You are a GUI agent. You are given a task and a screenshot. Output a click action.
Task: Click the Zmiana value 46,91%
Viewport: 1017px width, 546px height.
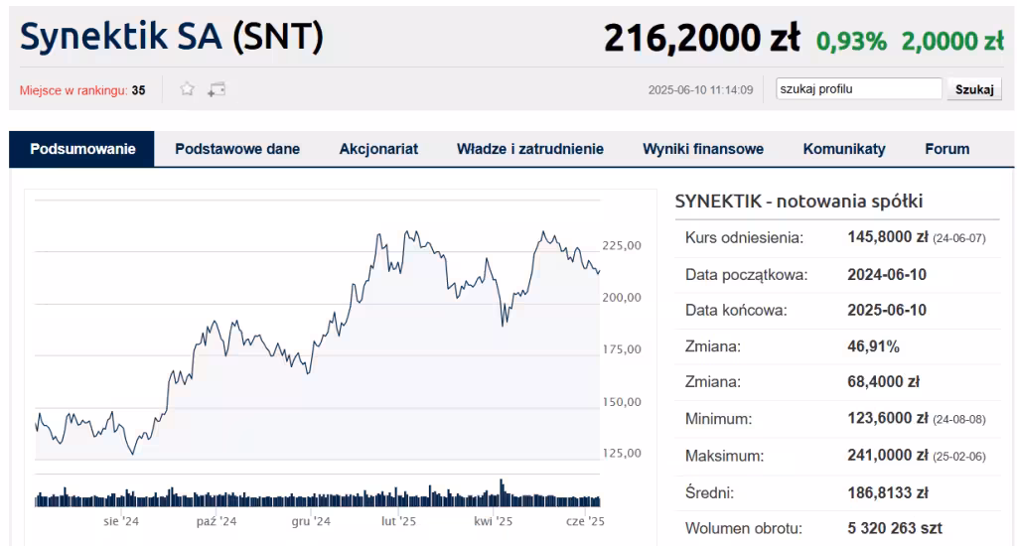[873, 346]
